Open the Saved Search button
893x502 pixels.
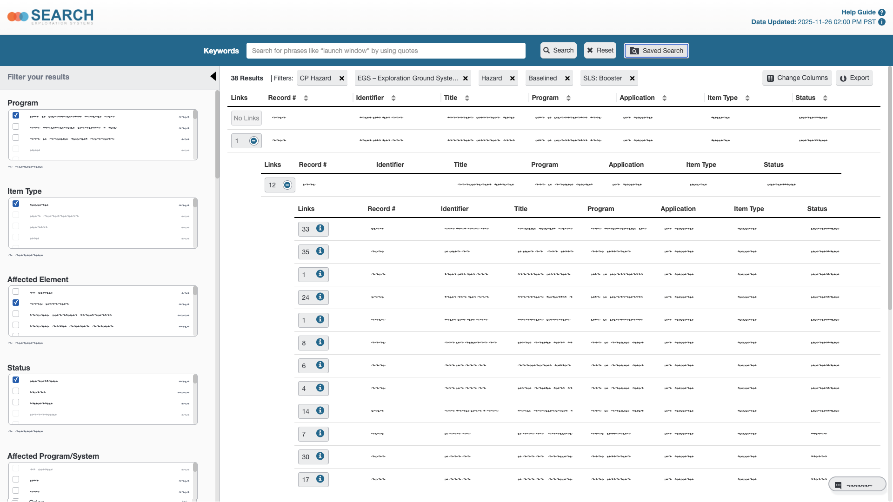coord(656,51)
